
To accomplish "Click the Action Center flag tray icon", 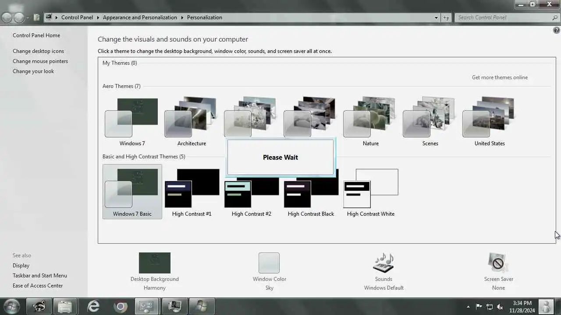I will [x=479, y=307].
